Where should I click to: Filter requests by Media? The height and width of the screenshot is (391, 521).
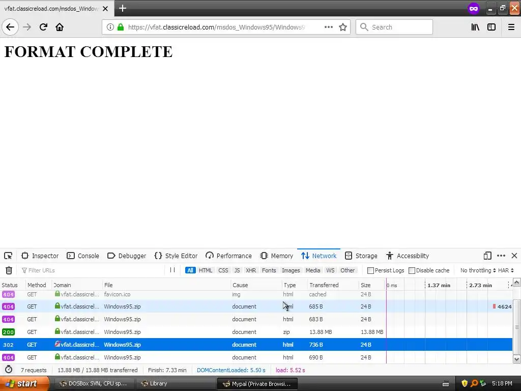coord(313,270)
